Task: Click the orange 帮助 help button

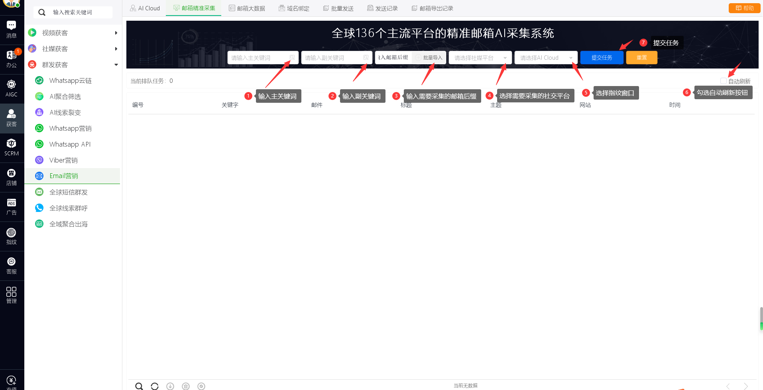Action: [x=744, y=8]
